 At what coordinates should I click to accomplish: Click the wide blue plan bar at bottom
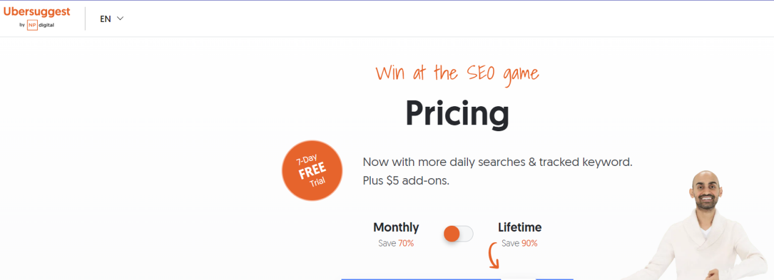tap(421, 278)
